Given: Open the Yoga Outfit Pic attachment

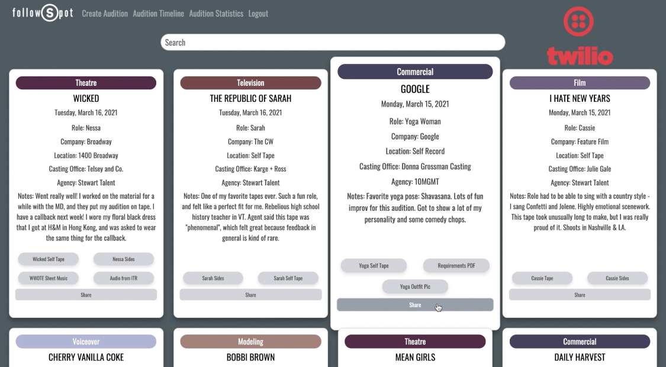Looking at the screenshot, I should [415, 286].
